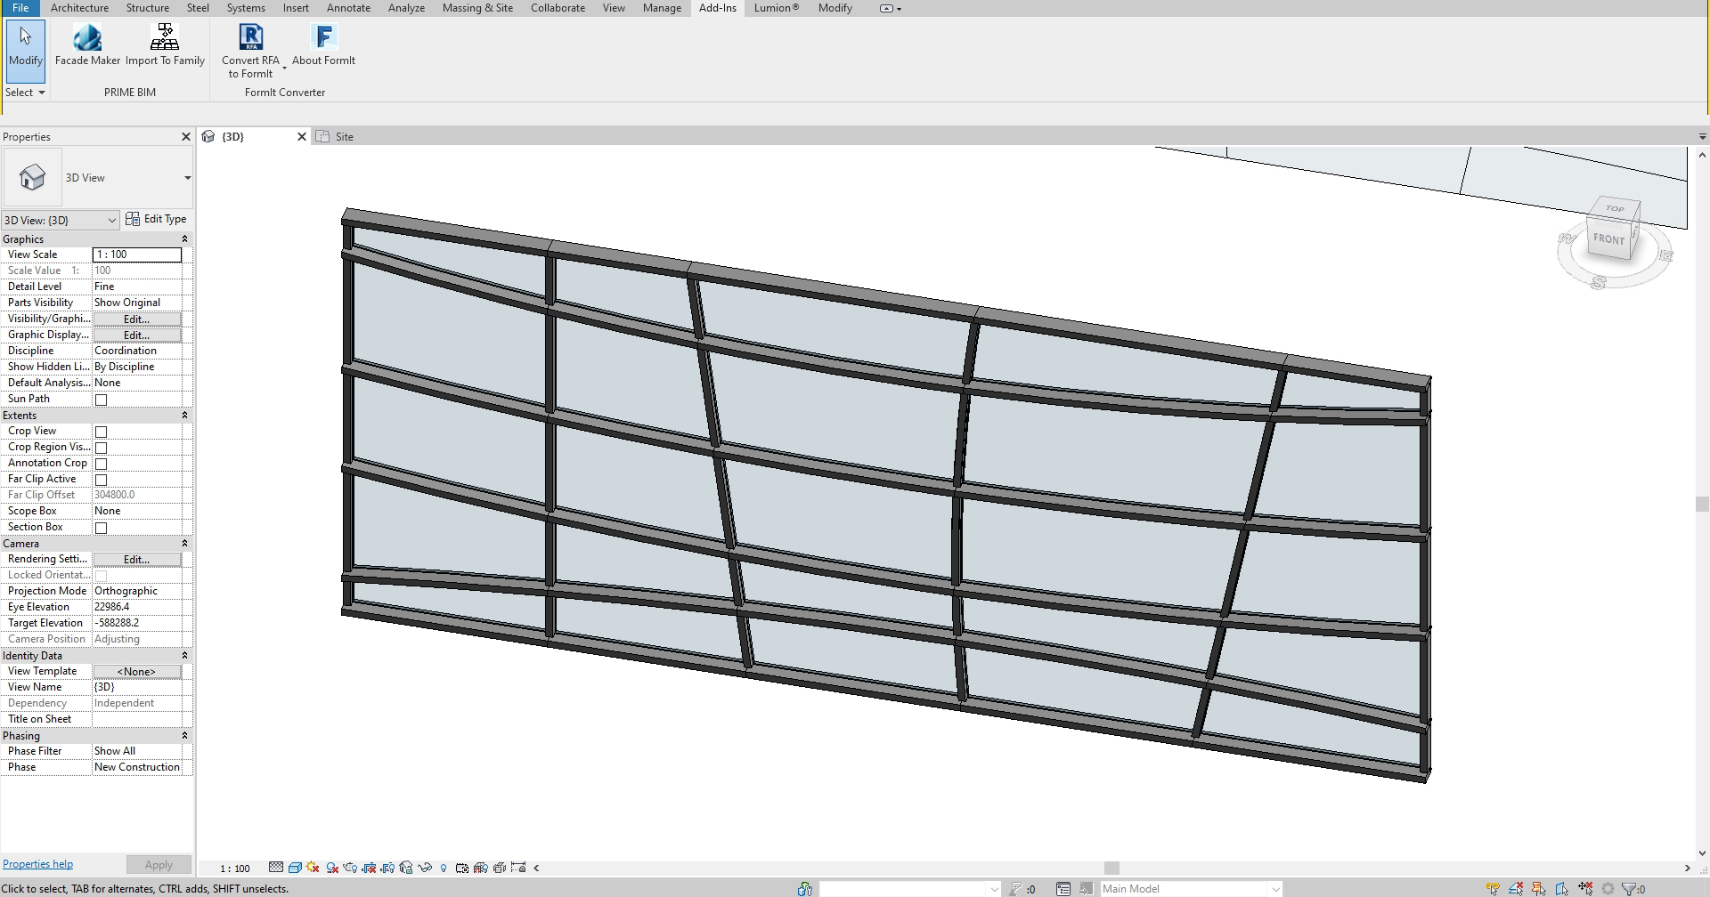Click Temporary View Properties icon
1710x897 pixels.
coord(462,868)
